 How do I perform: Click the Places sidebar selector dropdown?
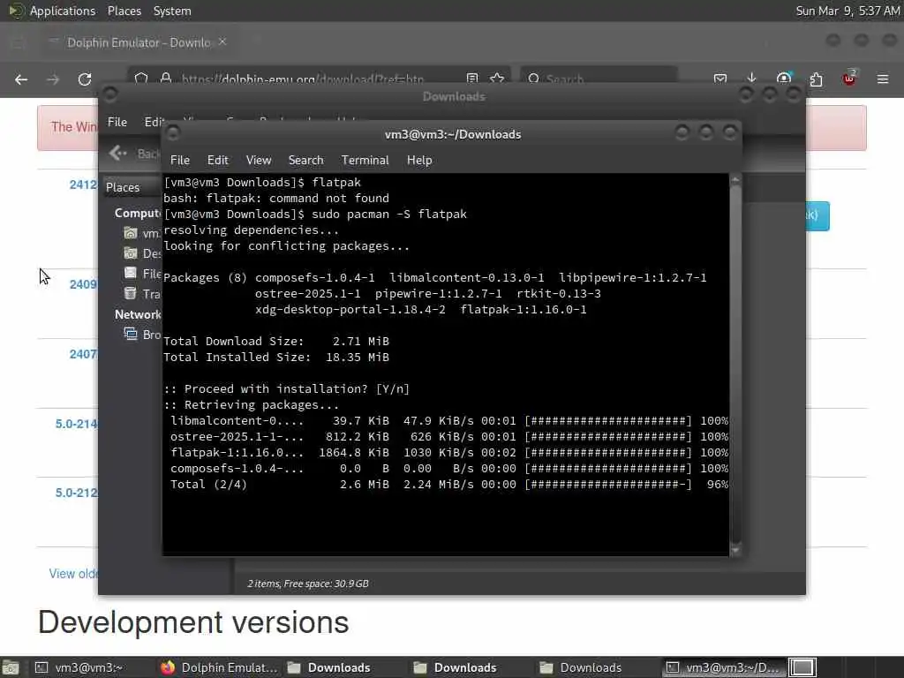132,188
